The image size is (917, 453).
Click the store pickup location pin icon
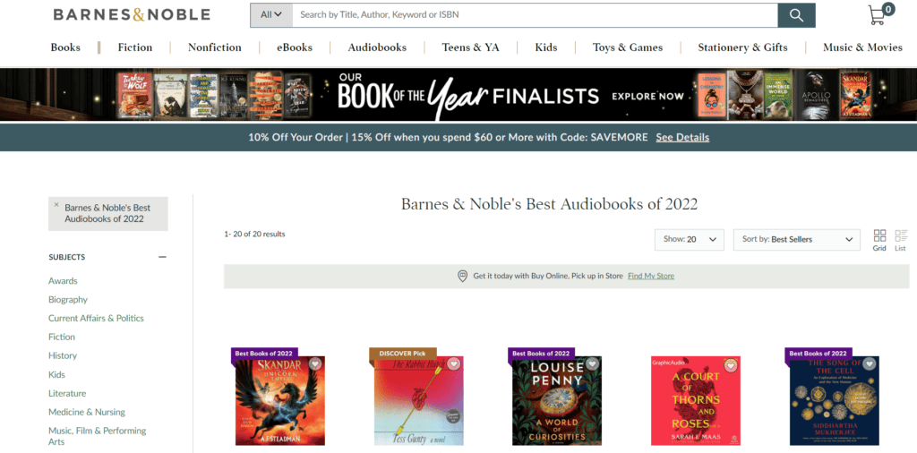(463, 276)
